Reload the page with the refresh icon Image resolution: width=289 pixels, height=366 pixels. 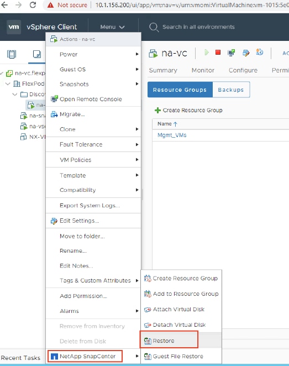click(33, 5)
